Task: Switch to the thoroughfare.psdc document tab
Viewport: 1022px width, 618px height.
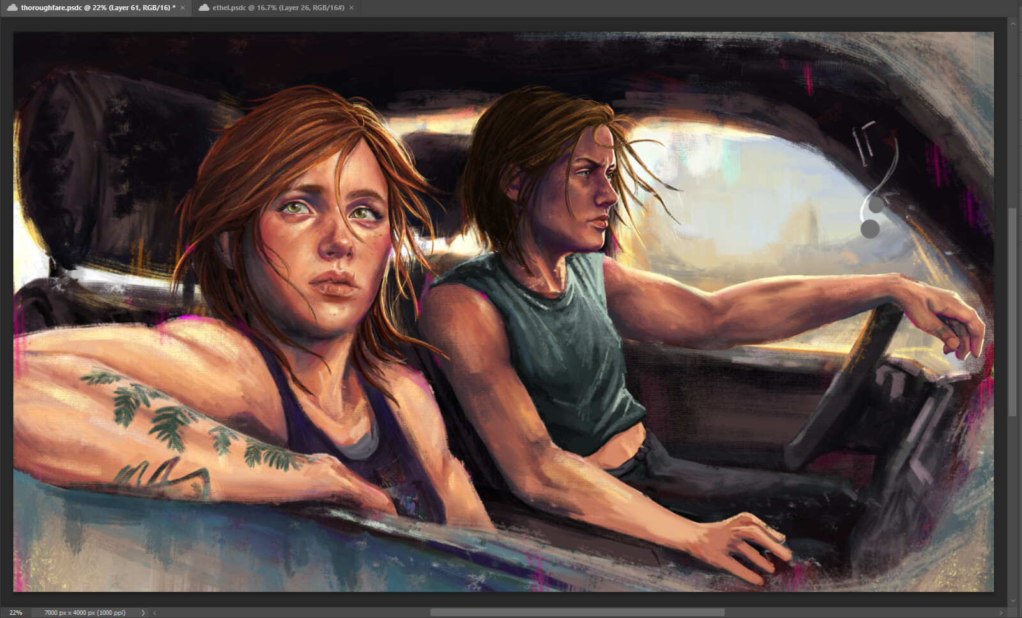Action: tap(96, 8)
